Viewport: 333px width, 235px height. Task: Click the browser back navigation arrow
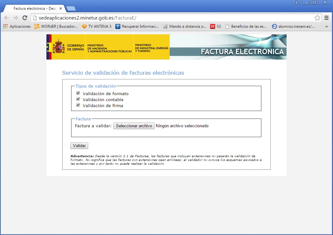point(6,18)
